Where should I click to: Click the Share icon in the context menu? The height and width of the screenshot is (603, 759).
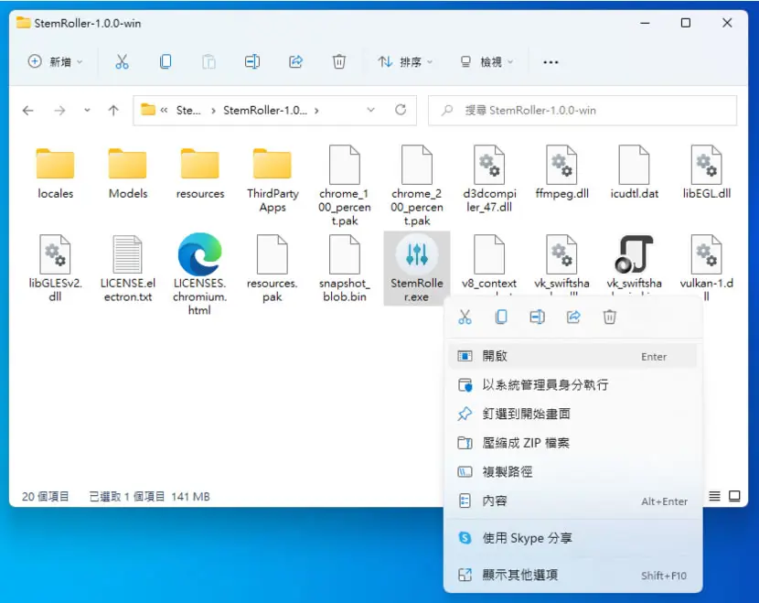(x=573, y=318)
